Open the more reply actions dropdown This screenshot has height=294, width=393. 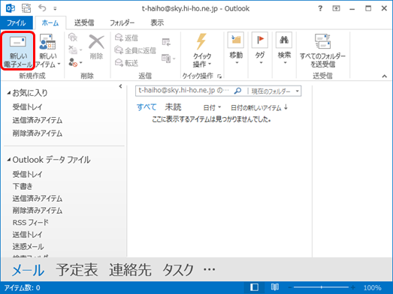click(x=168, y=58)
